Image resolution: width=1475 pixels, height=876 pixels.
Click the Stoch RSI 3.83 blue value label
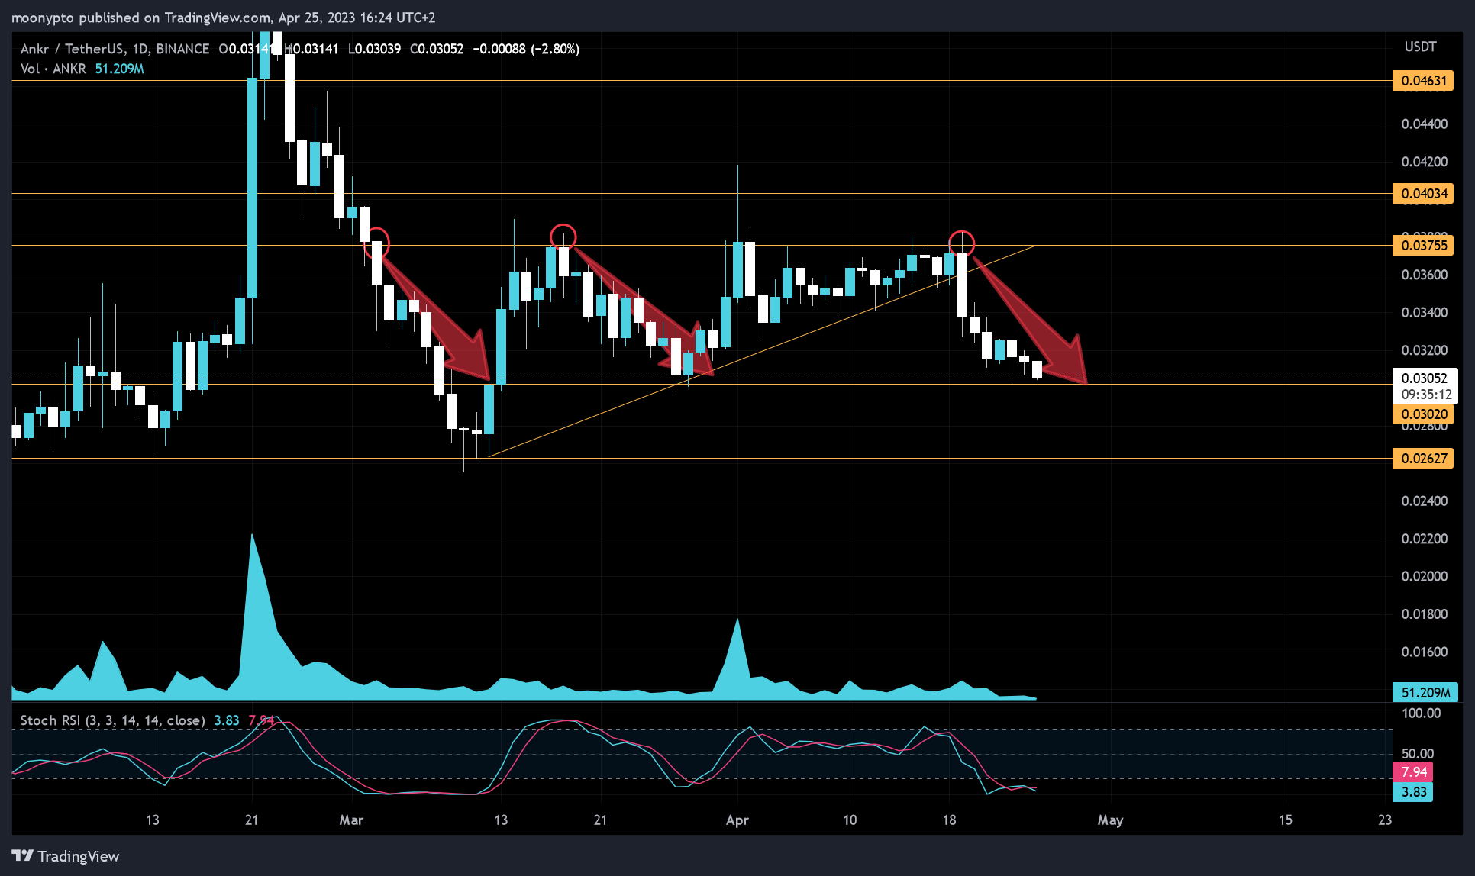[x=1413, y=792]
